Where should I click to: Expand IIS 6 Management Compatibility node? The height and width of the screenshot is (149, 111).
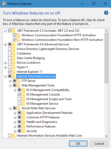(x=15, y=90)
